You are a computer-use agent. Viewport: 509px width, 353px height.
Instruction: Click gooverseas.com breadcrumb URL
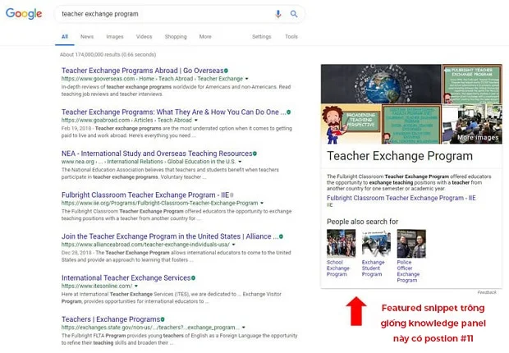[152, 79]
